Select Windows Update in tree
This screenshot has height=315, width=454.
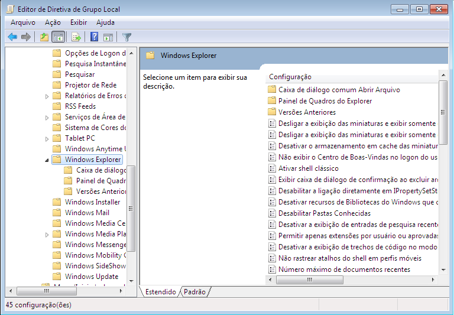86,277
